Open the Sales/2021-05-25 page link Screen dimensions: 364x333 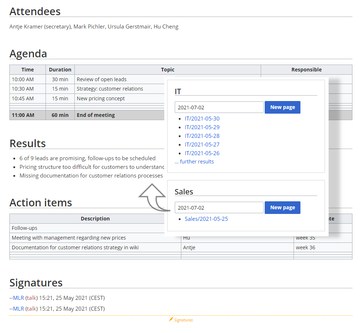[206, 219]
